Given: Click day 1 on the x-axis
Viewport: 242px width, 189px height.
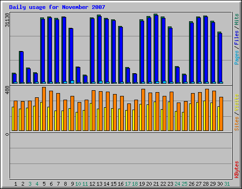Looking at the screenshot, I should pyautogui.click(x=16, y=184).
